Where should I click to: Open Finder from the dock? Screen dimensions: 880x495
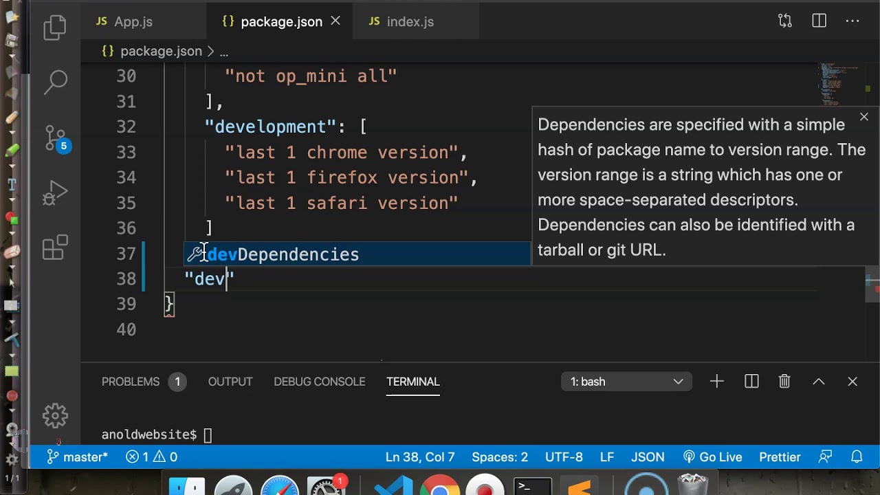[x=187, y=485]
